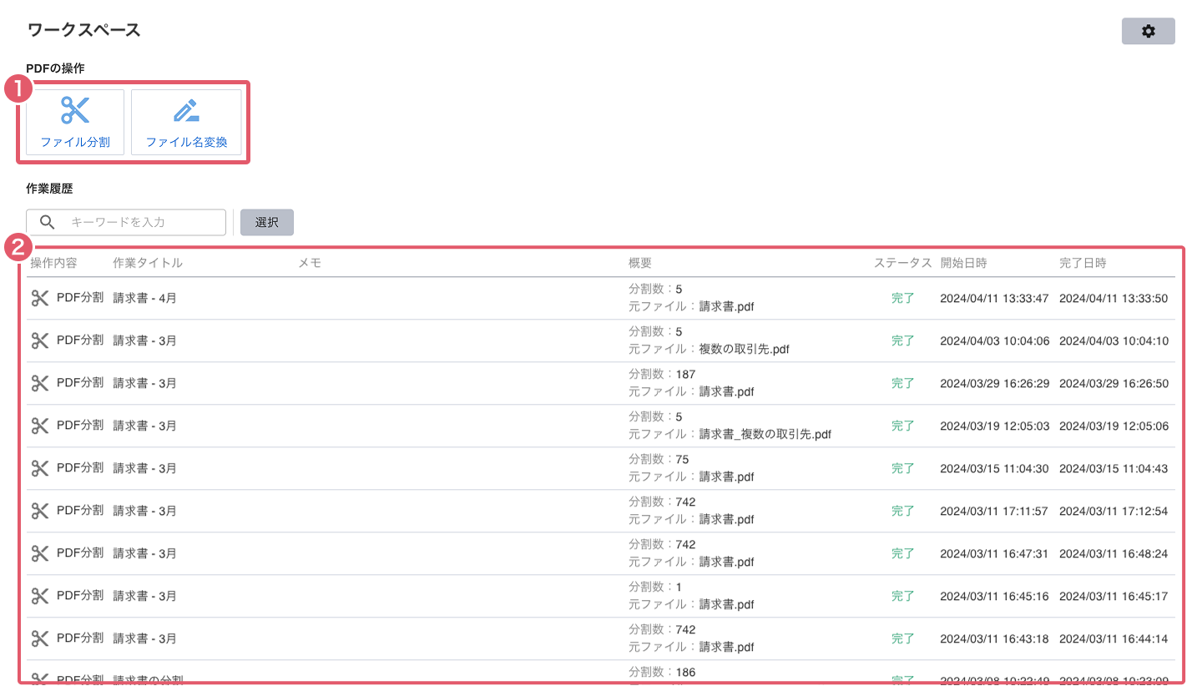1202x686 pixels.
Task: Open the settings gear button
Action: (x=1148, y=31)
